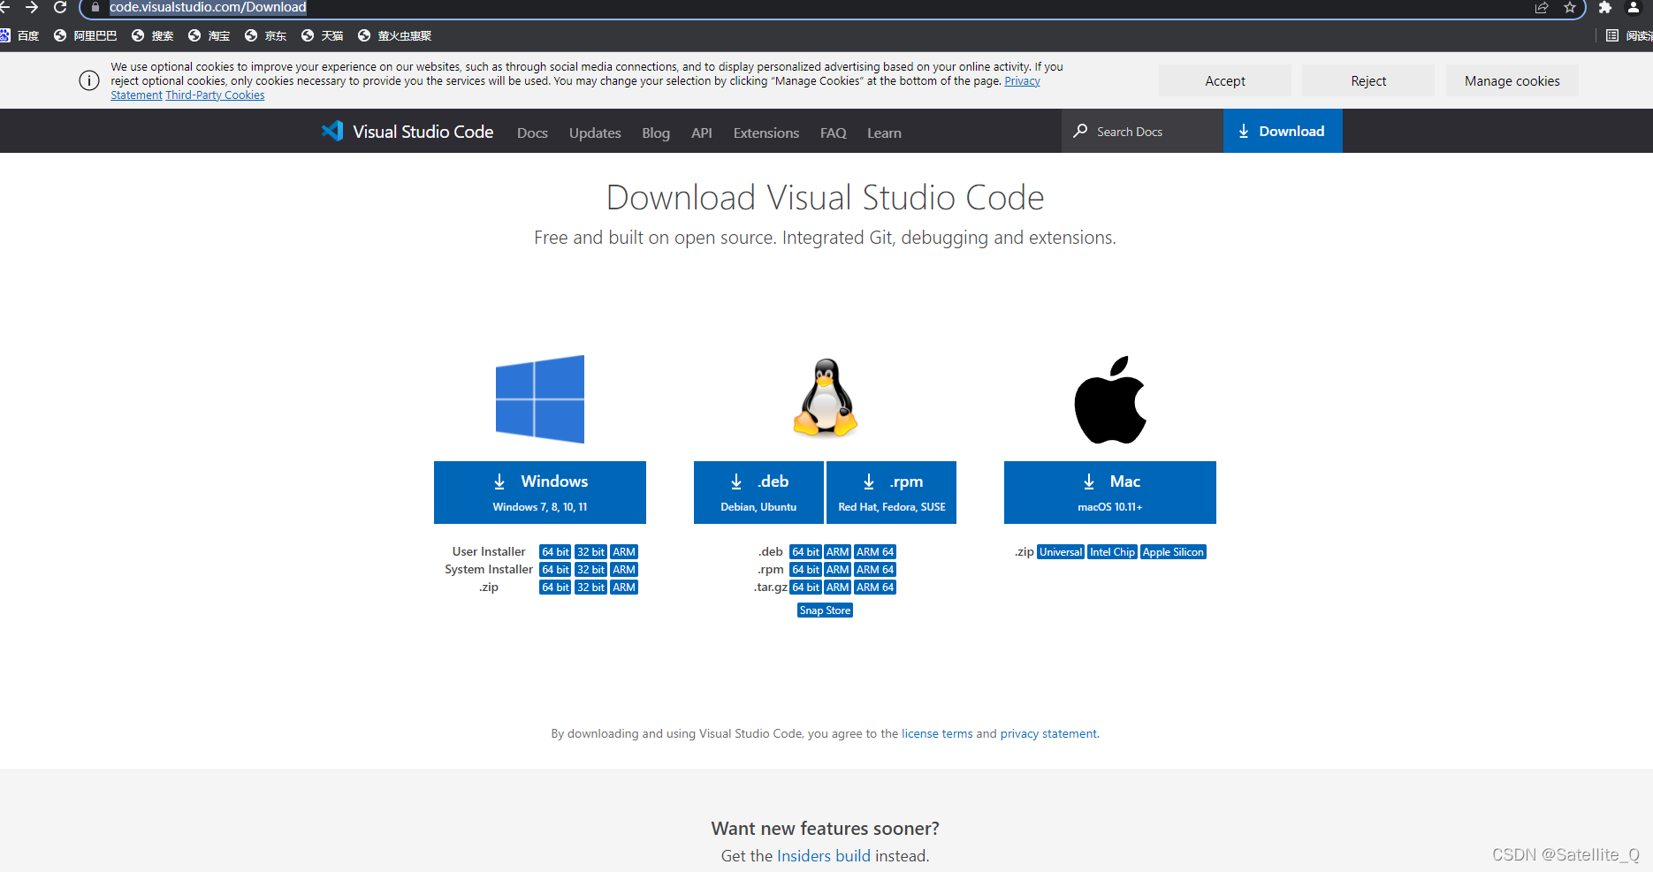Click the cookie notice info icon
1653x872 pixels.
tap(89, 80)
